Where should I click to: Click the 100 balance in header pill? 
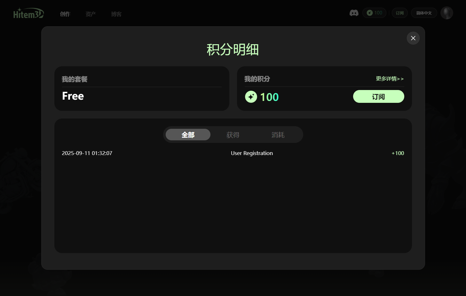pos(378,13)
